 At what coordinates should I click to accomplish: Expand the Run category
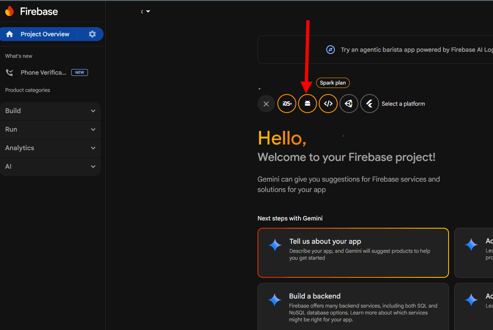click(50, 129)
